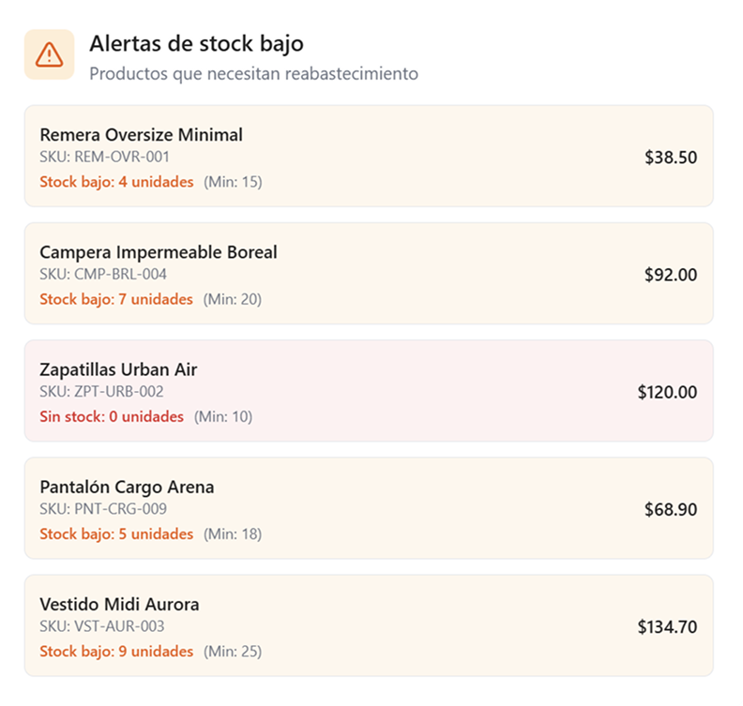Screen dimensions: 743x706
Task: Click the $38.50 price
Action: click(670, 158)
